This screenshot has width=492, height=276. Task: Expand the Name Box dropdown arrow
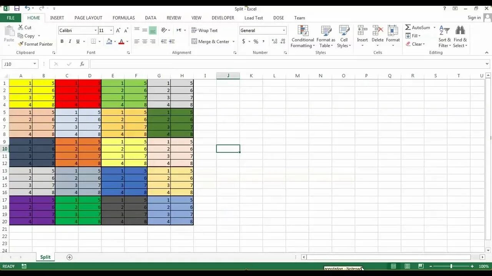pyautogui.click(x=35, y=64)
